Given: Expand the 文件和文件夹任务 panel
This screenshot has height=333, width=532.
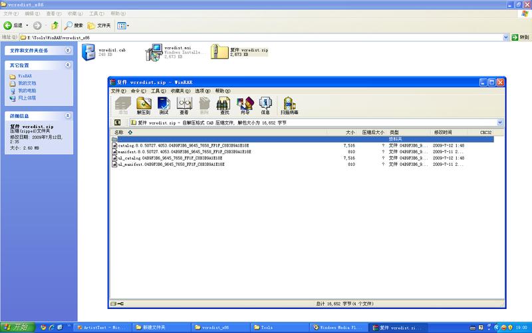Looking at the screenshot, I should (68, 51).
